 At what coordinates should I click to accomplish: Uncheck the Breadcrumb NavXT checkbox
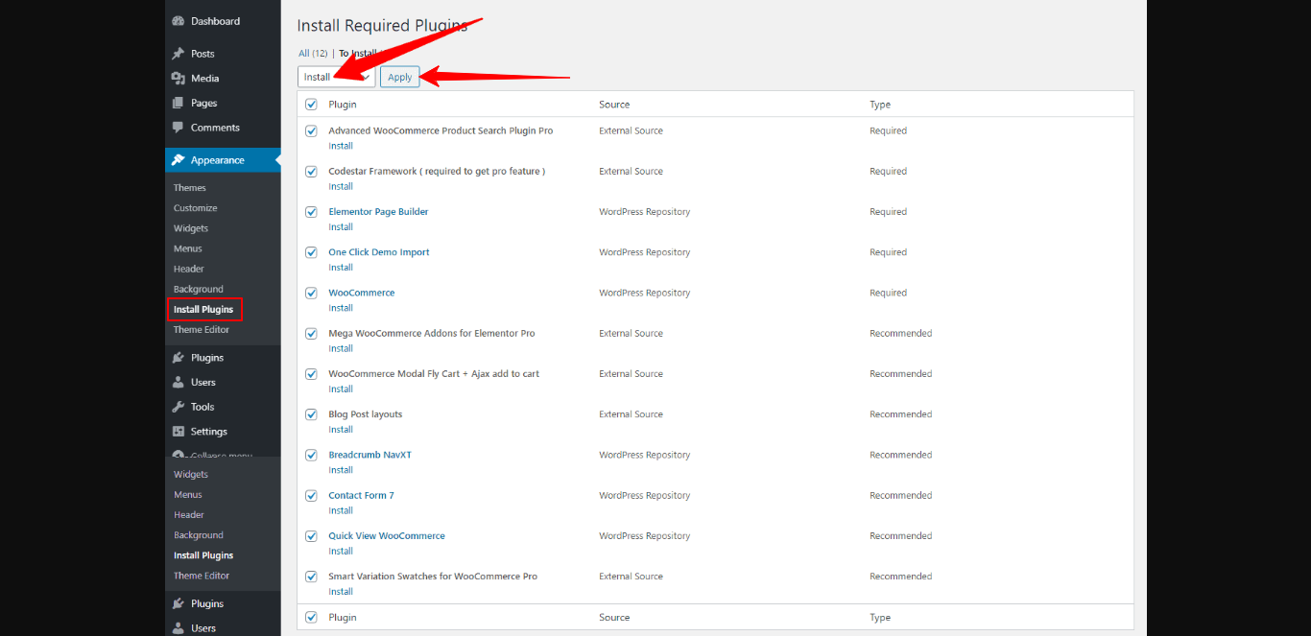tap(311, 455)
